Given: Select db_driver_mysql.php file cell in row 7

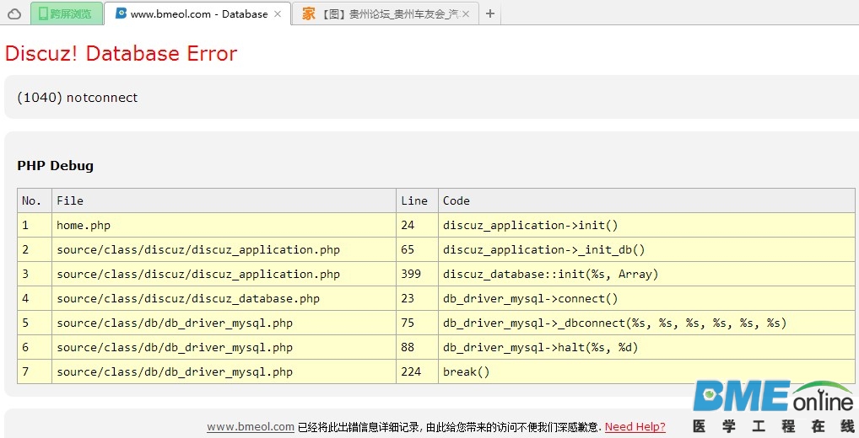Looking at the screenshot, I should point(224,371).
